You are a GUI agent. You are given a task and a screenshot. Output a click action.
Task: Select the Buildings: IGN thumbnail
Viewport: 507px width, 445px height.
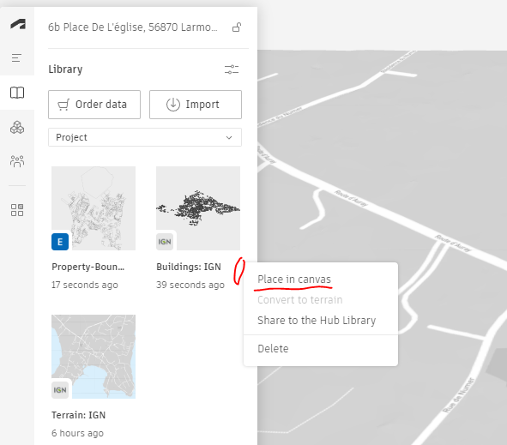point(198,208)
